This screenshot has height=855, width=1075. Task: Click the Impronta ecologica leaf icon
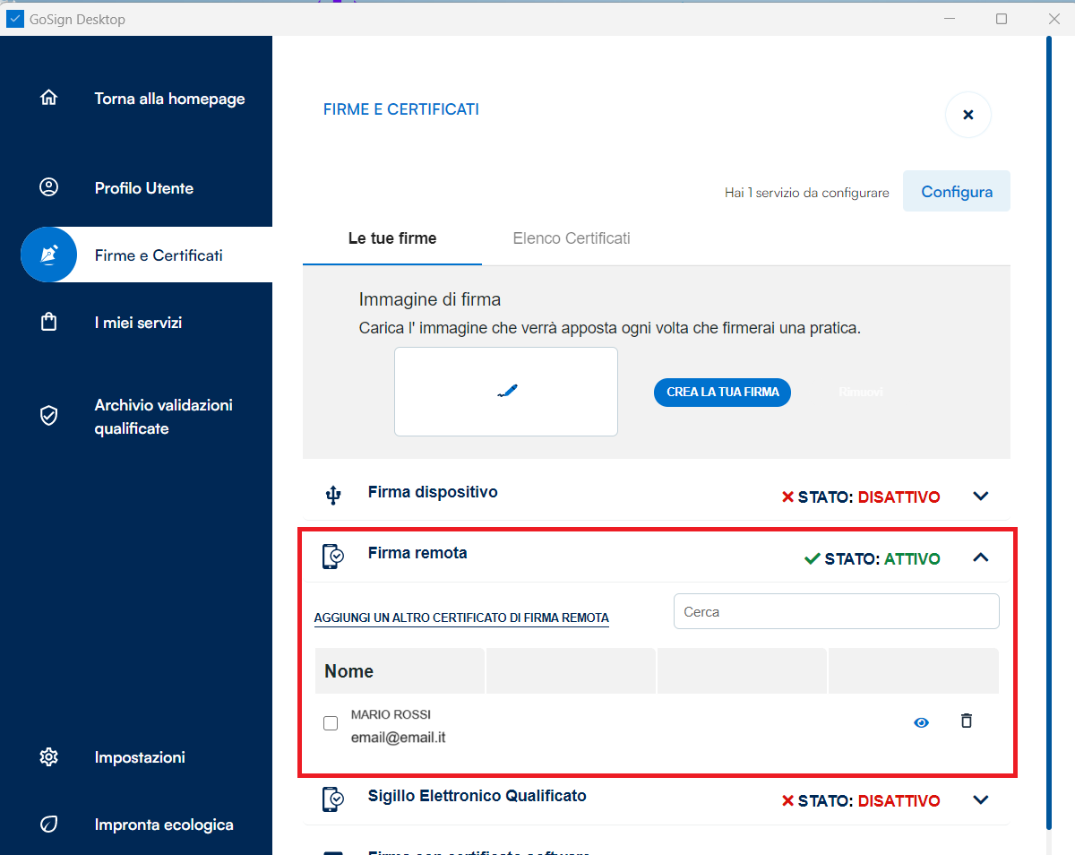tap(49, 825)
